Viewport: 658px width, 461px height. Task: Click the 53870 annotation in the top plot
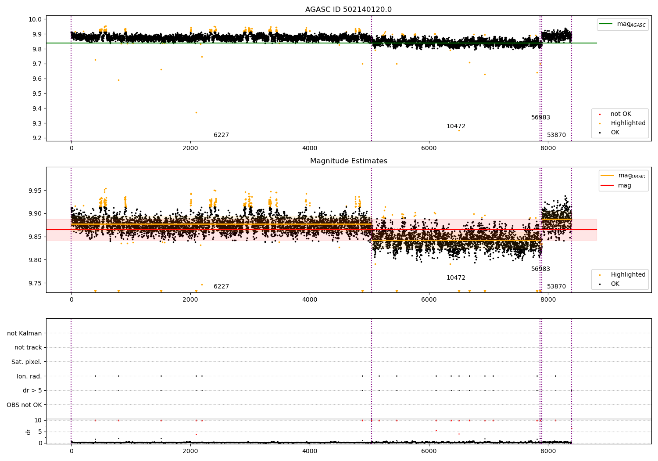click(x=556, y=135)
